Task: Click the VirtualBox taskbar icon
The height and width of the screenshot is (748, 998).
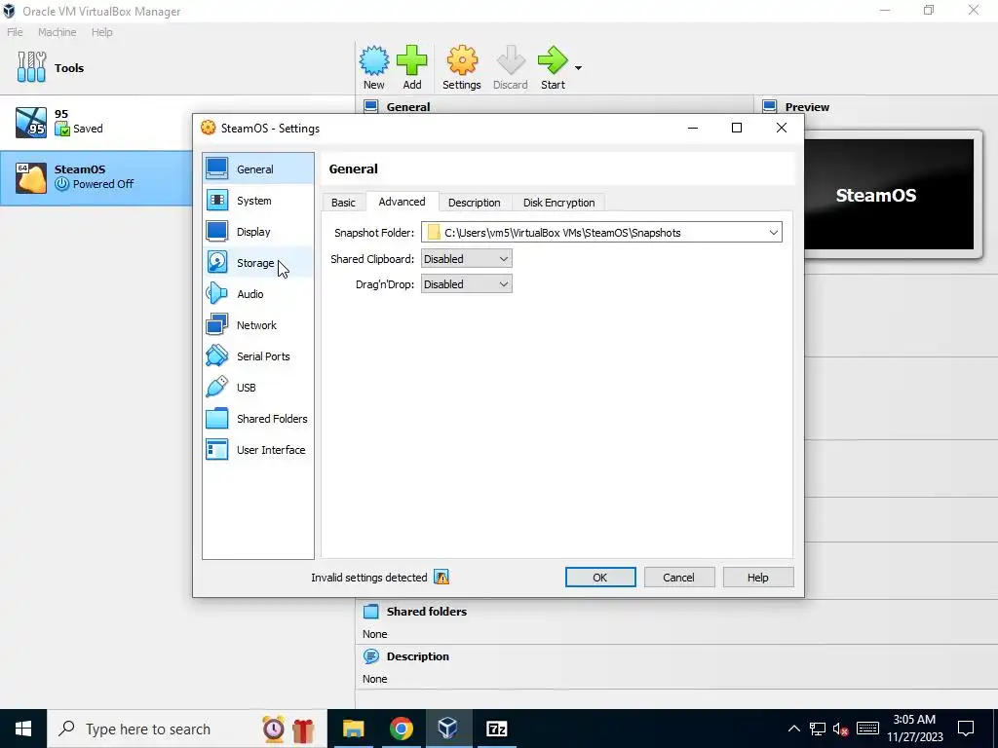Action: (x=448, y=729)
